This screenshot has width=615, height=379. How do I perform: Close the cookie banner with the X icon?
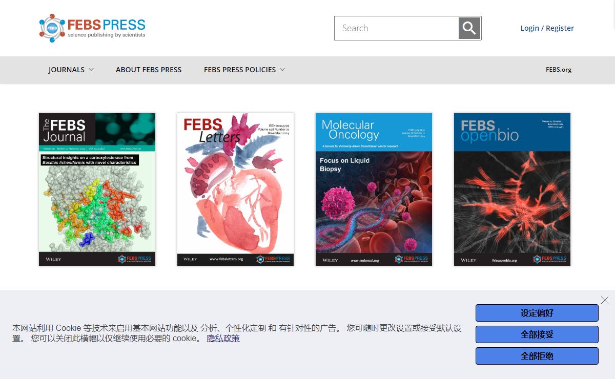click(605, 300)
